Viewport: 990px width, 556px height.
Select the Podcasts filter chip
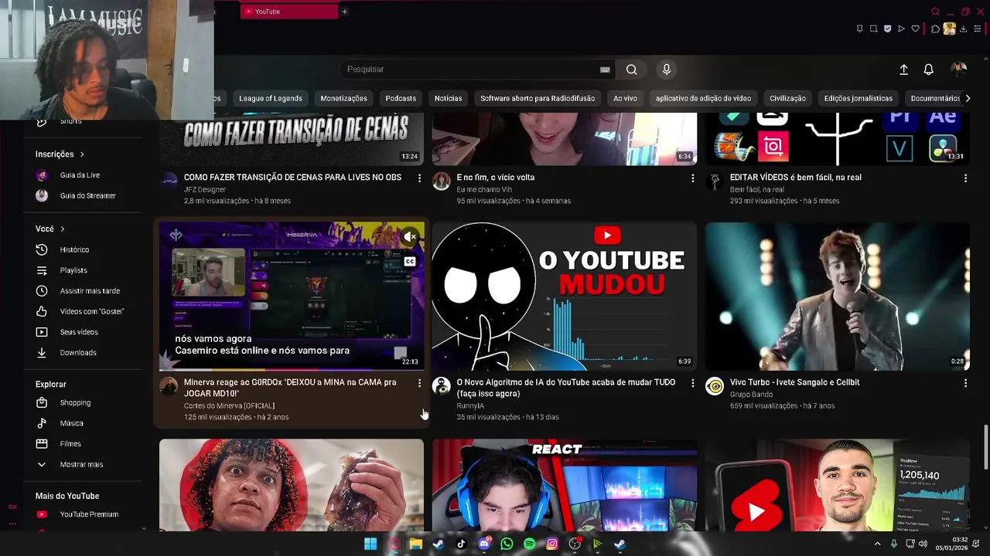(x=401, y=98)
